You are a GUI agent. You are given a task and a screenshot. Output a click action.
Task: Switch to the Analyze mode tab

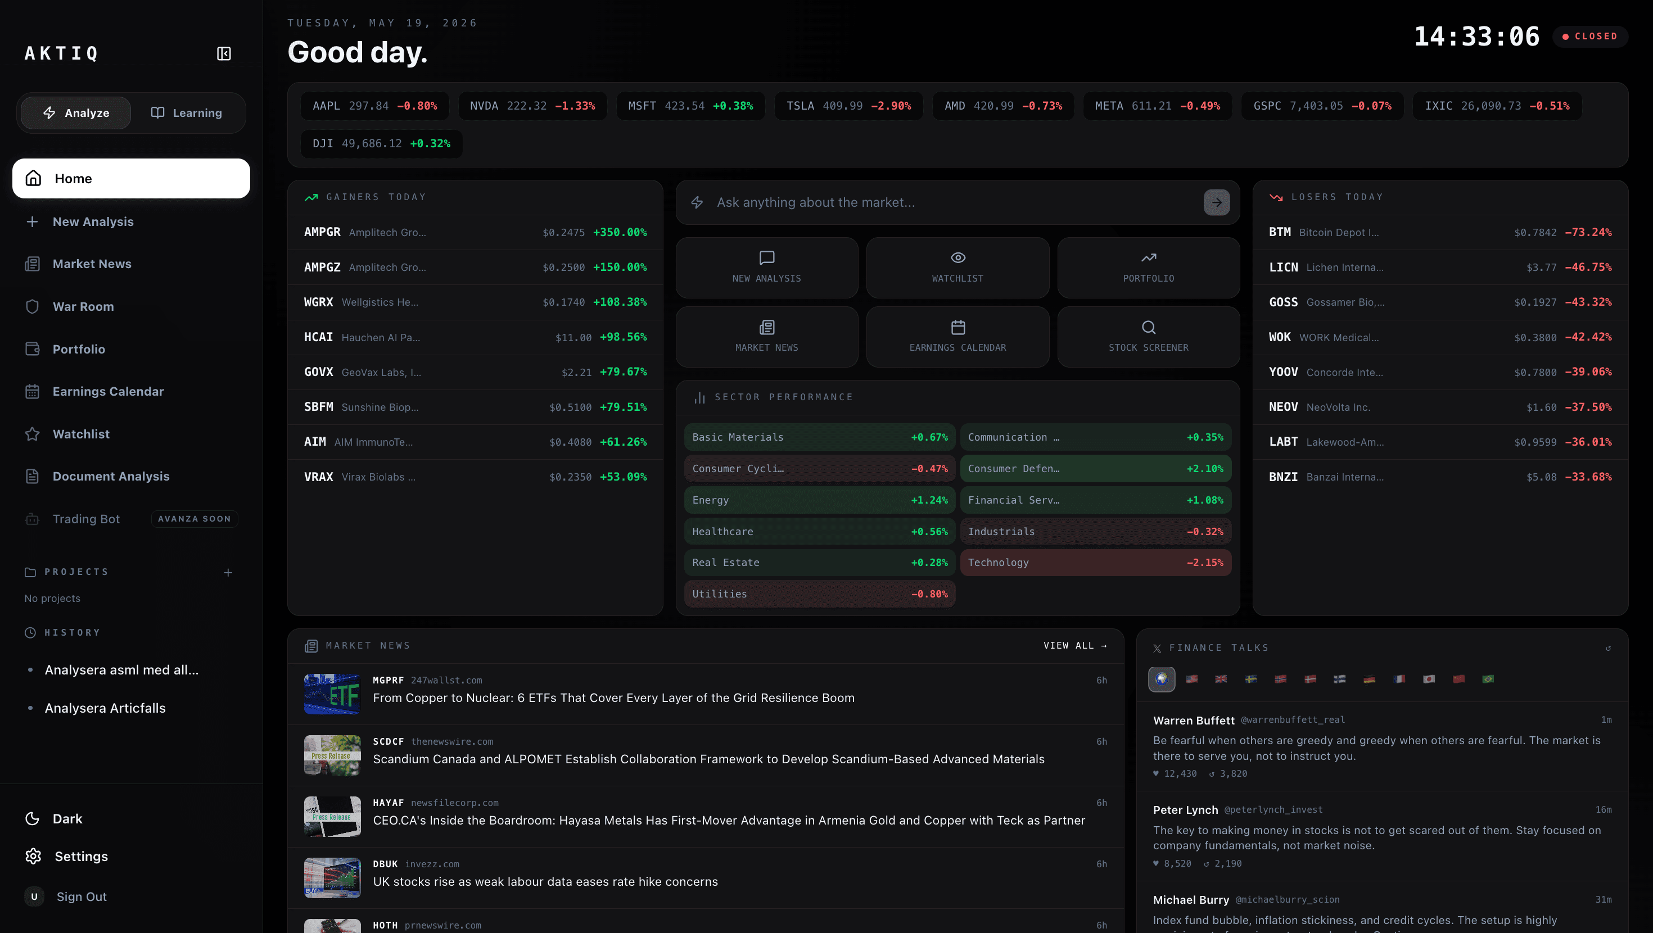coord(76,113)
